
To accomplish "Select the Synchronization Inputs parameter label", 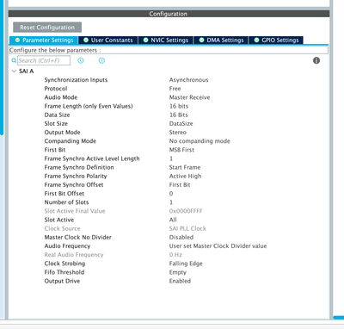I will pos(76,80).
